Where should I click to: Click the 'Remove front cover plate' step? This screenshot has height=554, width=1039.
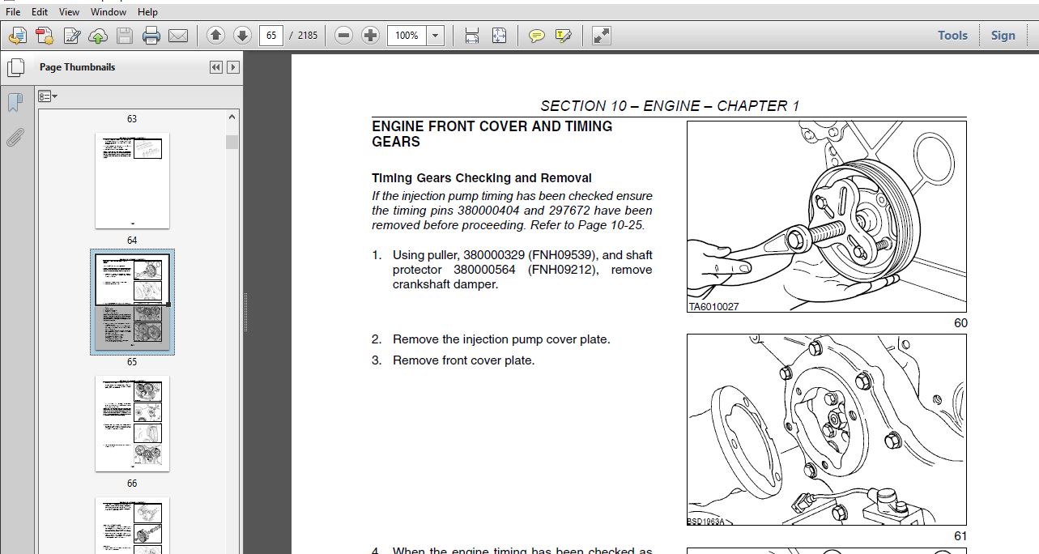click(464, 360)
